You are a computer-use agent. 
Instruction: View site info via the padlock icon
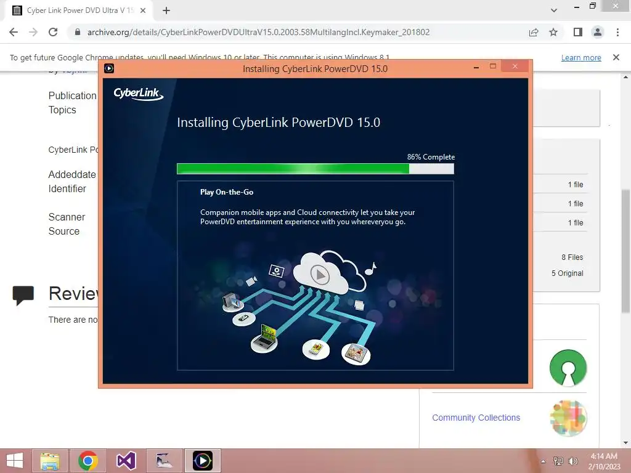click(78, 32)
